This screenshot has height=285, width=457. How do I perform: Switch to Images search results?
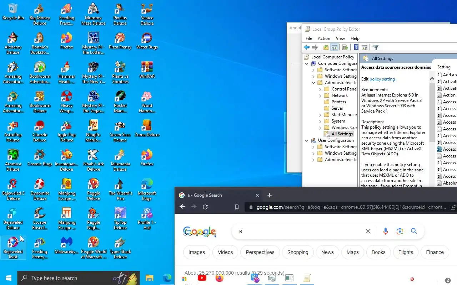click(x=196, y=252)
